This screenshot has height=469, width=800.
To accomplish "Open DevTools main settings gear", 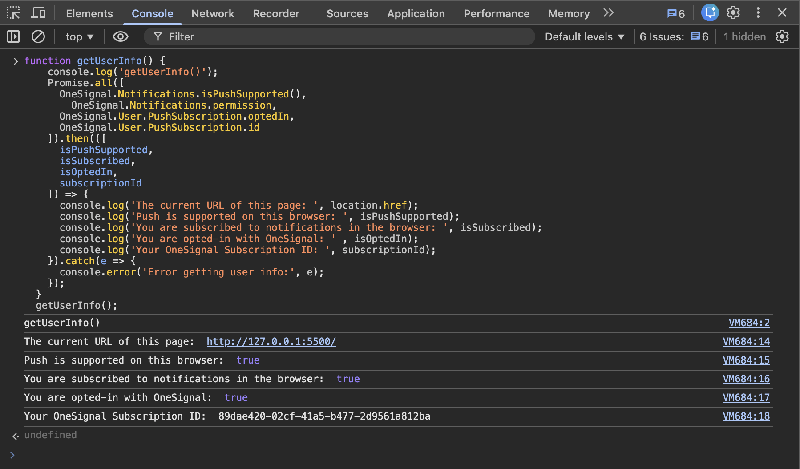I will 733,13.
